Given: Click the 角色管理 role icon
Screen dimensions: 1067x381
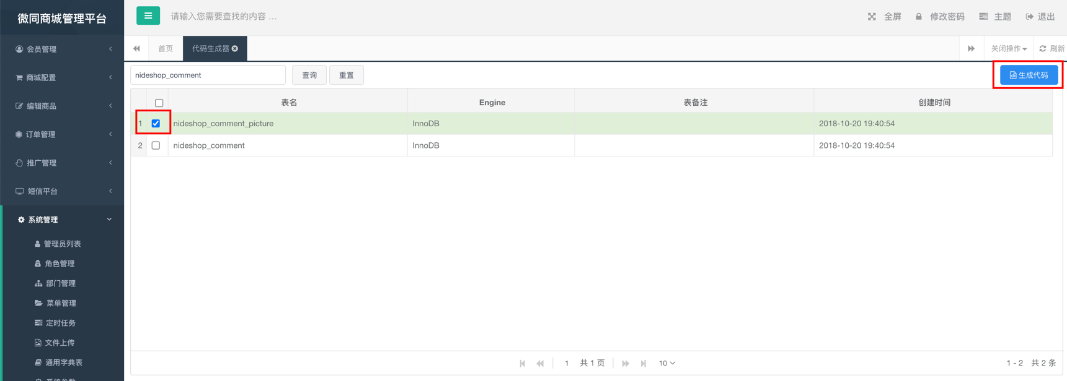Looking at the screenshot, I should pyautogui.click(x=38, y=263).
